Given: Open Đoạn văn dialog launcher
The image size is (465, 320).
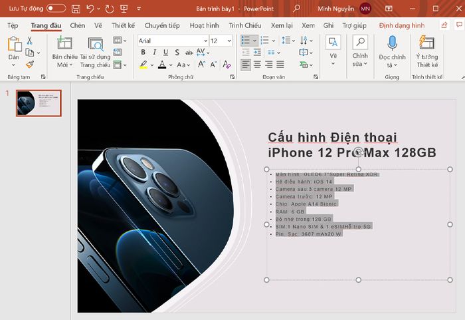Looking at the screenshot, I should [316, 77].
